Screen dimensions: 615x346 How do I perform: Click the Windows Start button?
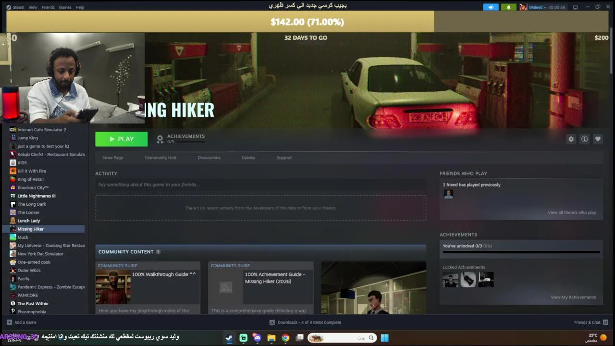click(384, 338)
